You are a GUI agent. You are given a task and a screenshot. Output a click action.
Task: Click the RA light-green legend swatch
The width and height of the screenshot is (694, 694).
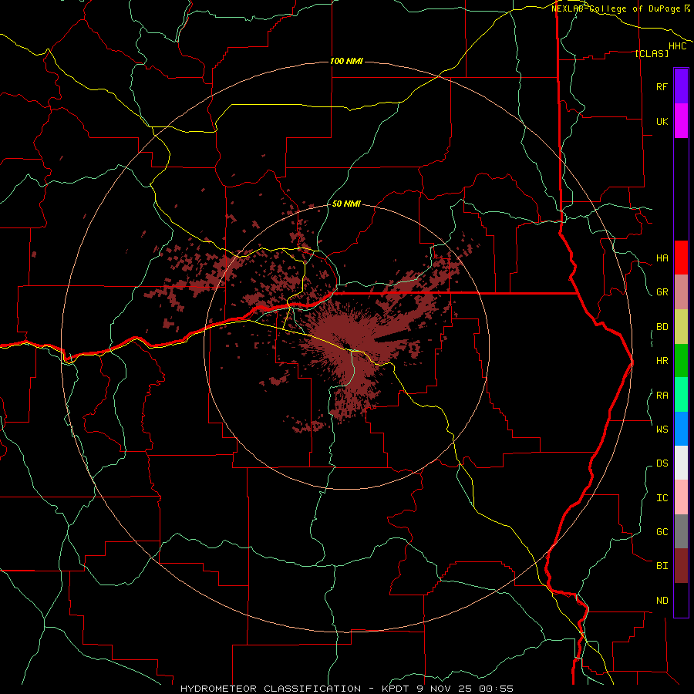pos(681,395)
